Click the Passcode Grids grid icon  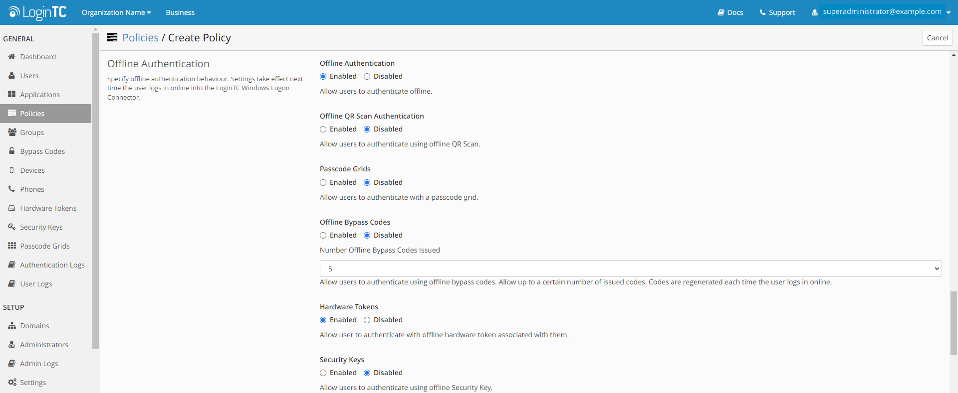[x=12, y=246]
